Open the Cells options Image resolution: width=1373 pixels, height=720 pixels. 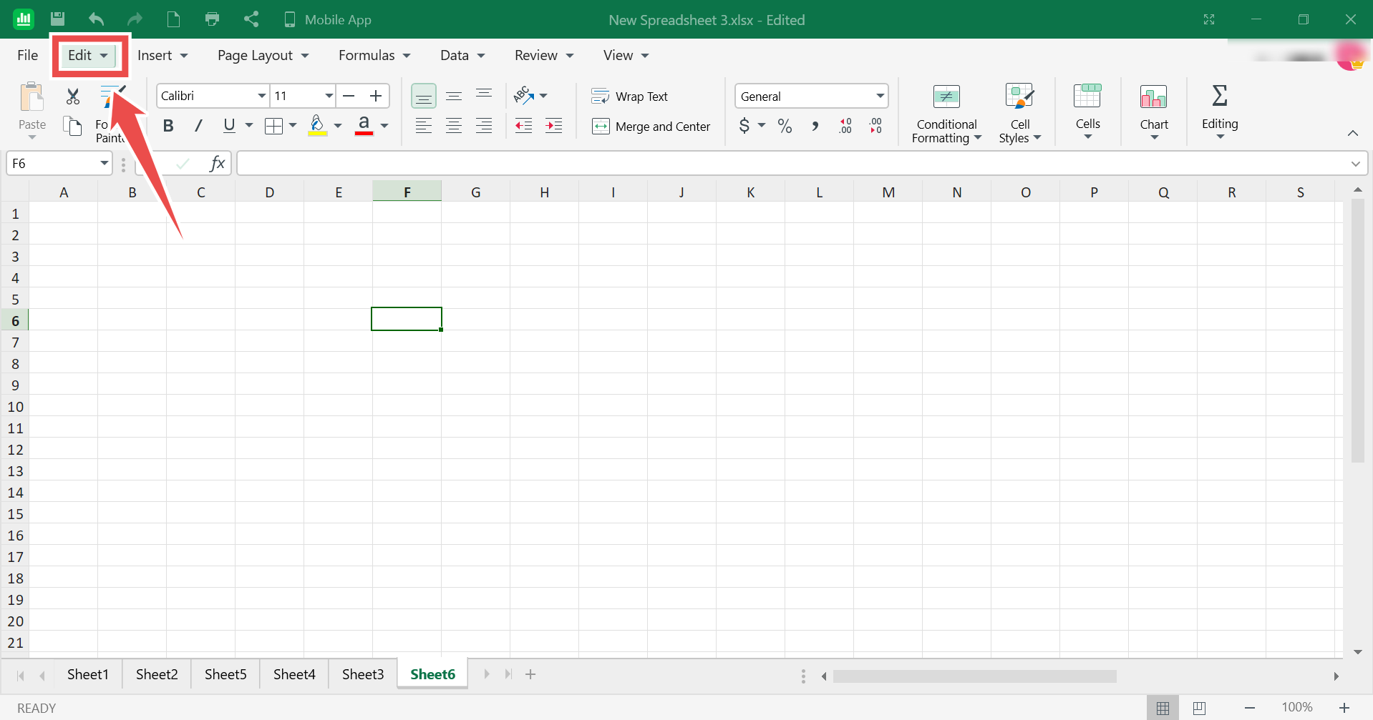point(1087,111)
